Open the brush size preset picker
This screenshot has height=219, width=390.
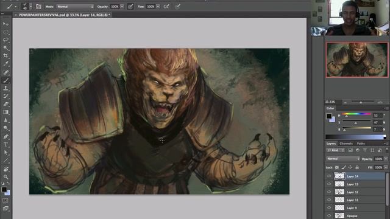[x=30, y=7]
